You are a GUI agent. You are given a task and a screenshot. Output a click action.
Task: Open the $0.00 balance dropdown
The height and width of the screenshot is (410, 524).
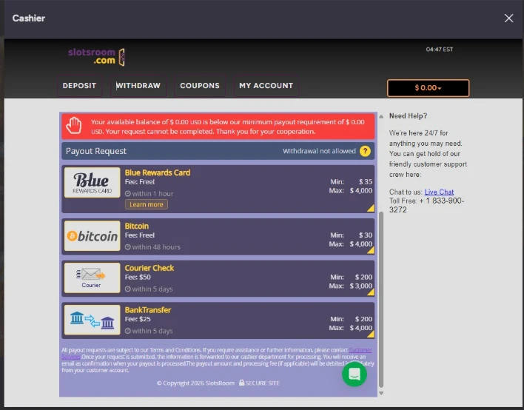click(x=428, y=88)
